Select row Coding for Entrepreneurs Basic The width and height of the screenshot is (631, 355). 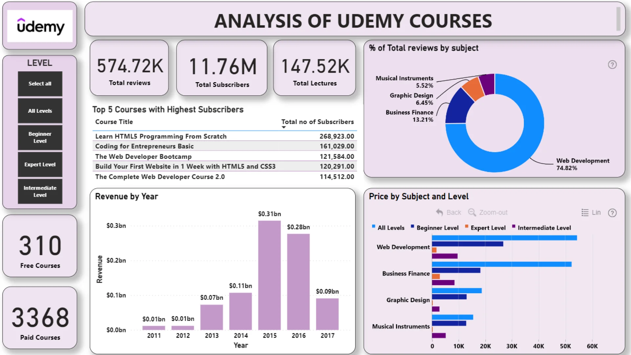[x=225, y=146]
